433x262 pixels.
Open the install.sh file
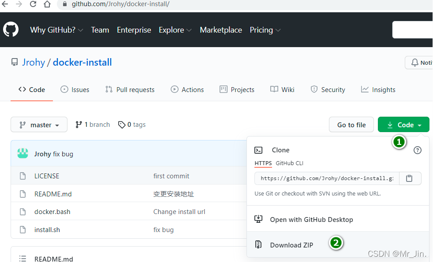point(47,230)
